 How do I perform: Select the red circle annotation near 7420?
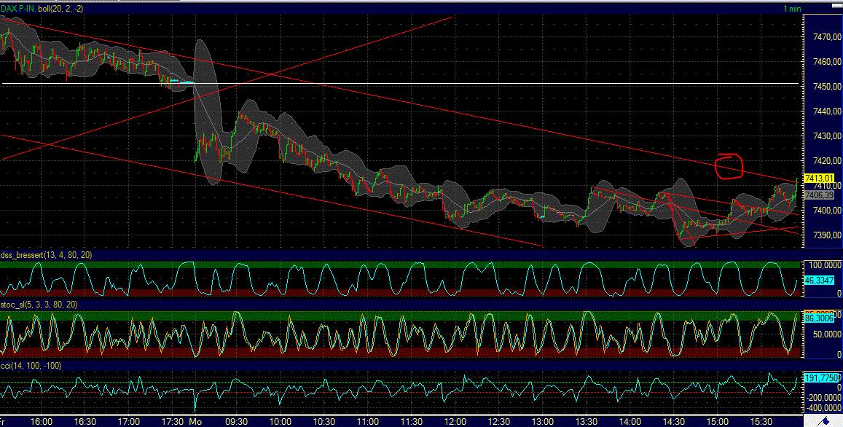click(x=728, y=166)
